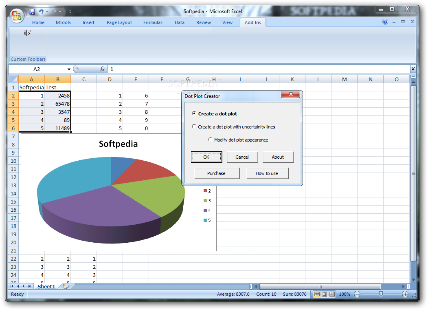This screenshot has height=310, width=428.
Task: Select the Sheet1 tab
Action: 46,286
